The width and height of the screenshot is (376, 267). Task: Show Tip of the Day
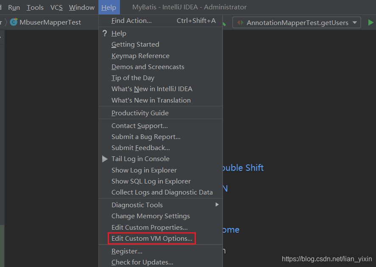tap(160, 78)
